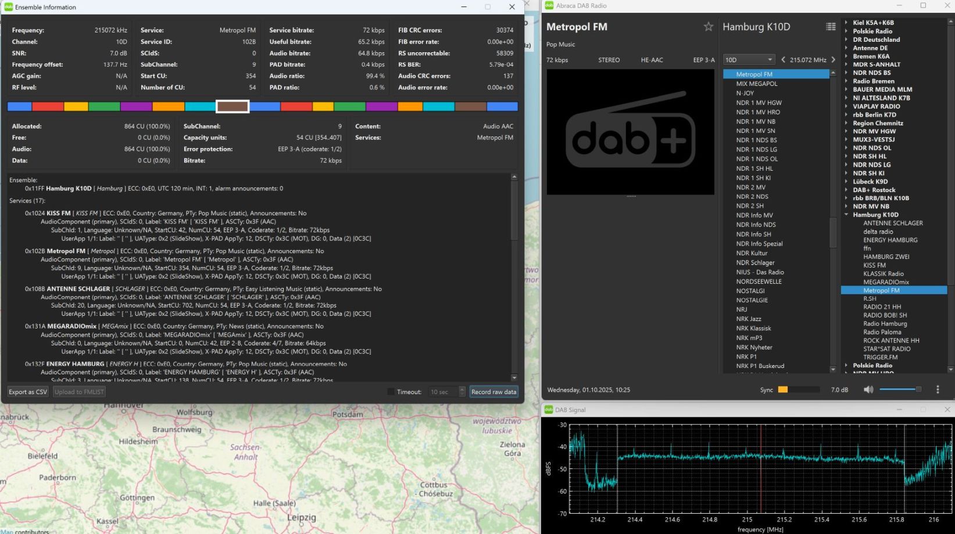Open the three-dot options menu
The image size is (955, 534).
click(938, 390)
